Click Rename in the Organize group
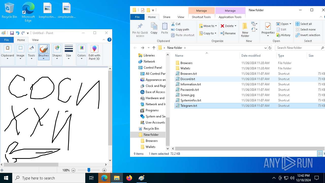The image size is (325, 183). (228, 33)
